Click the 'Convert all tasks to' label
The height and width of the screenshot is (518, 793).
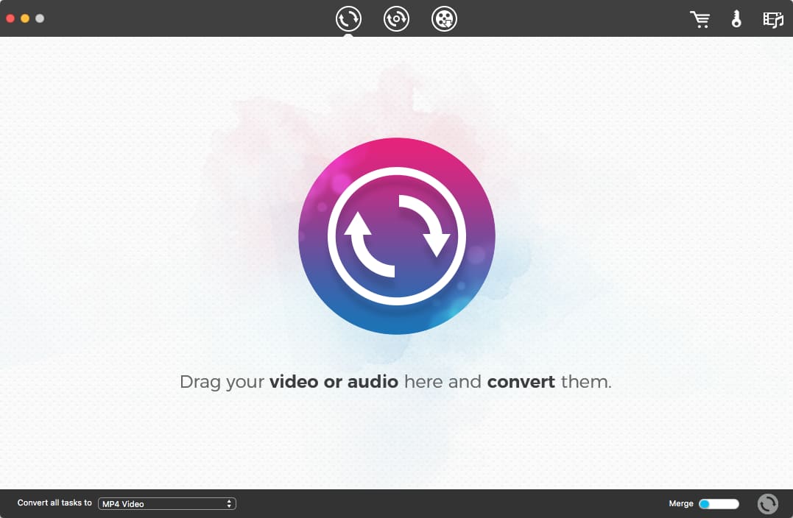(54, 503)
